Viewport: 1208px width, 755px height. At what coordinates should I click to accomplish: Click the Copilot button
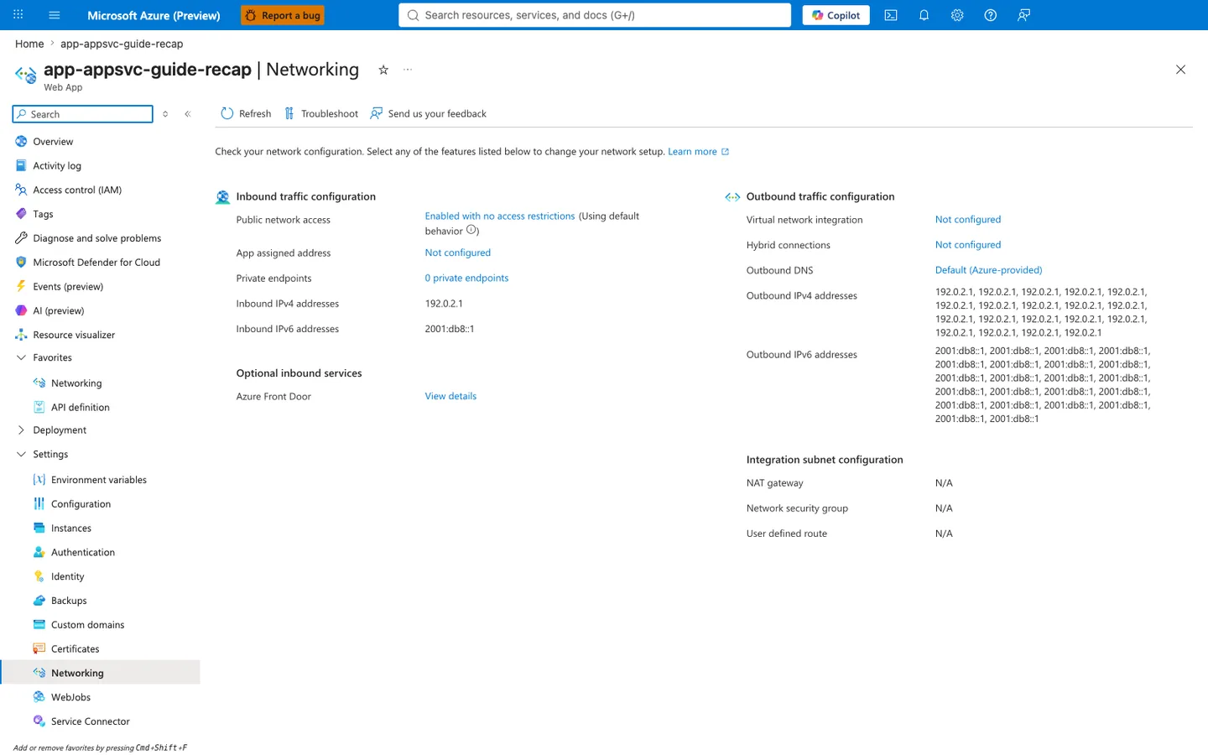pyautogui.click(x=836, y=15)
